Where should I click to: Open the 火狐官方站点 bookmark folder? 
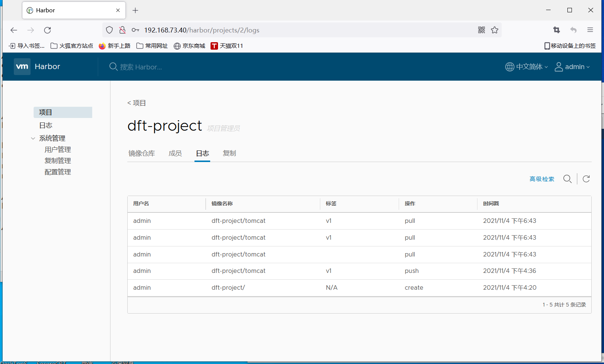(x=72, y=46)
